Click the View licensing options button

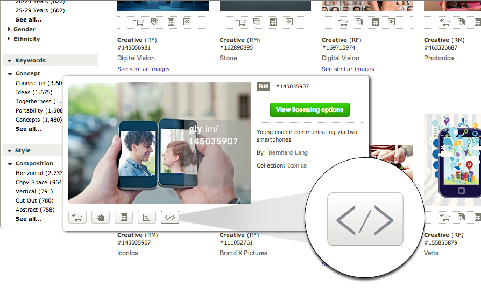click(310, 110)
